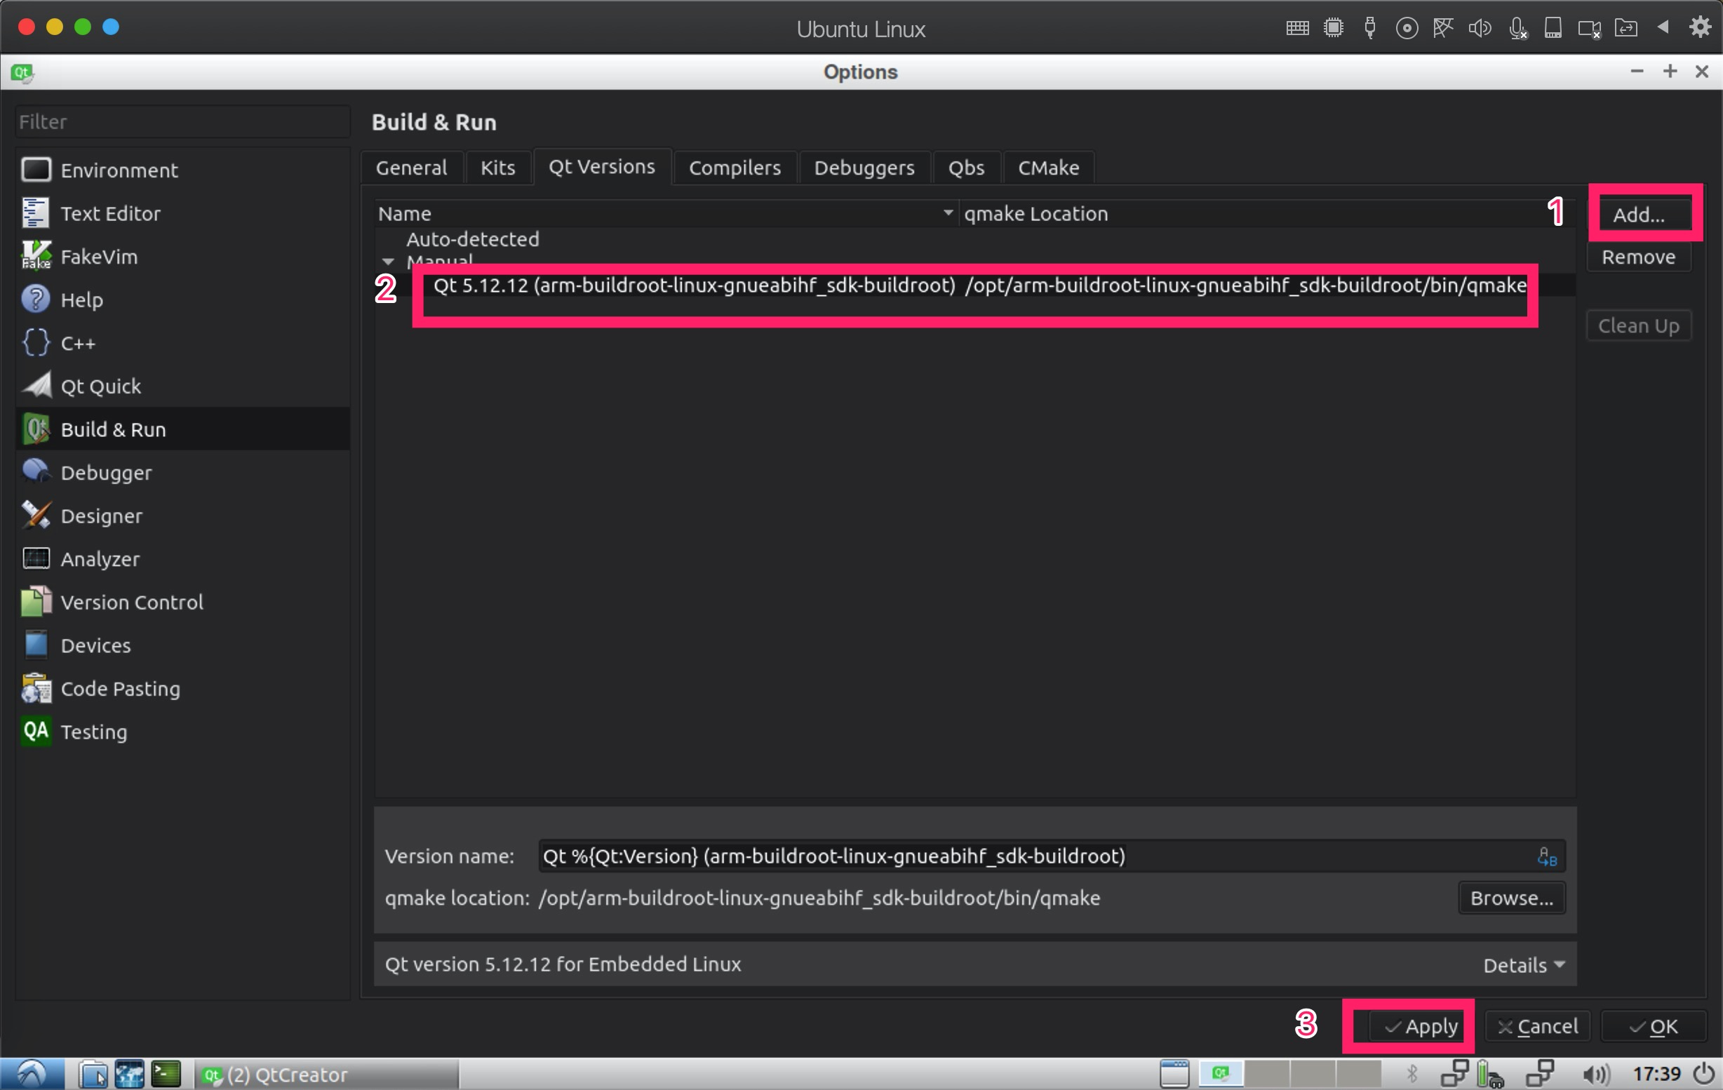
Task: Open the Debuggers tab
Action: (x=864, y=168)
